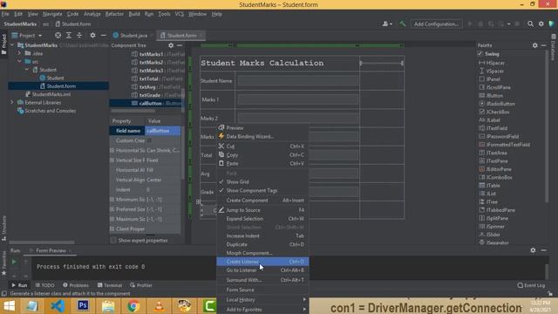Click Add Configuration button
558x314 pixels.
coord(436,24)
